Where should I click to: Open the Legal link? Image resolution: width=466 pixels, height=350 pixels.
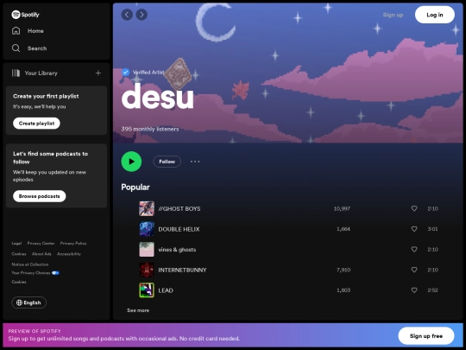[16, 243]
